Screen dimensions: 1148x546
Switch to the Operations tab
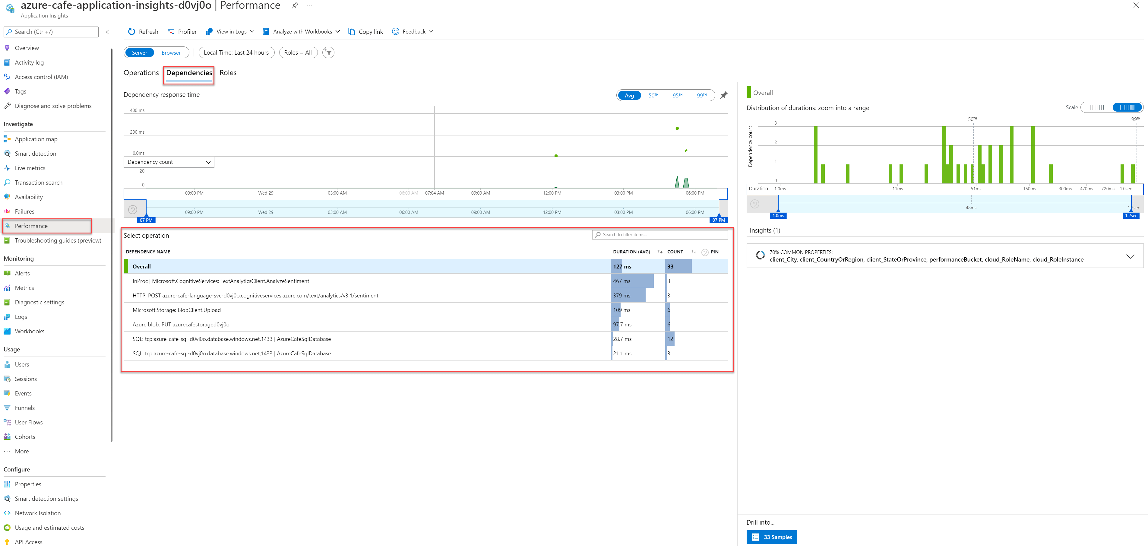141,73
